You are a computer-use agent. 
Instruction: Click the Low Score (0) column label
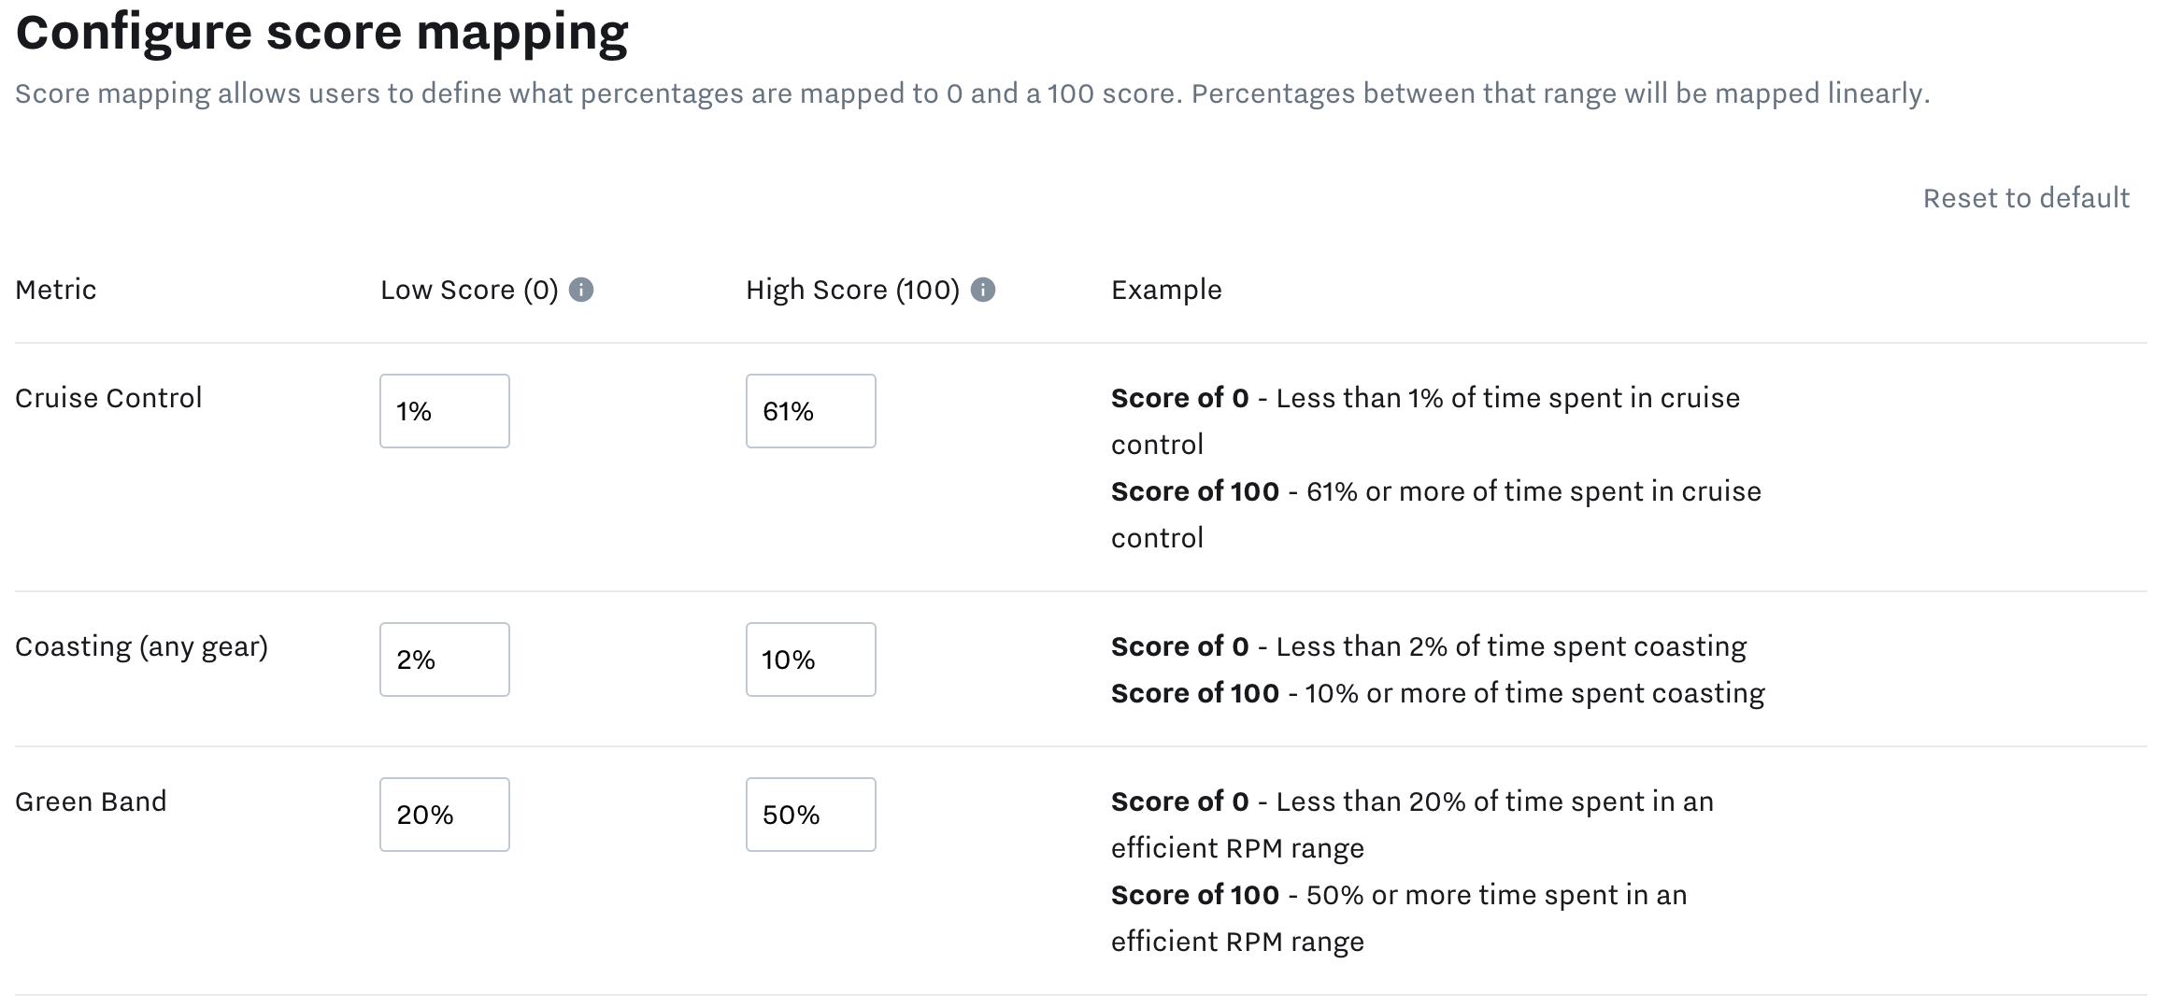pyautogui.click(x=469, y=291)
